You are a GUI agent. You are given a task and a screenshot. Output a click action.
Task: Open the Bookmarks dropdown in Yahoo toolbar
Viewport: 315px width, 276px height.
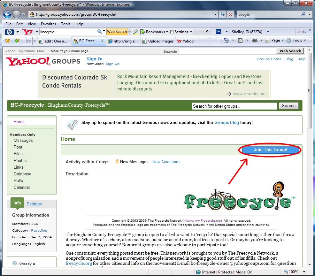pos(155,32)
